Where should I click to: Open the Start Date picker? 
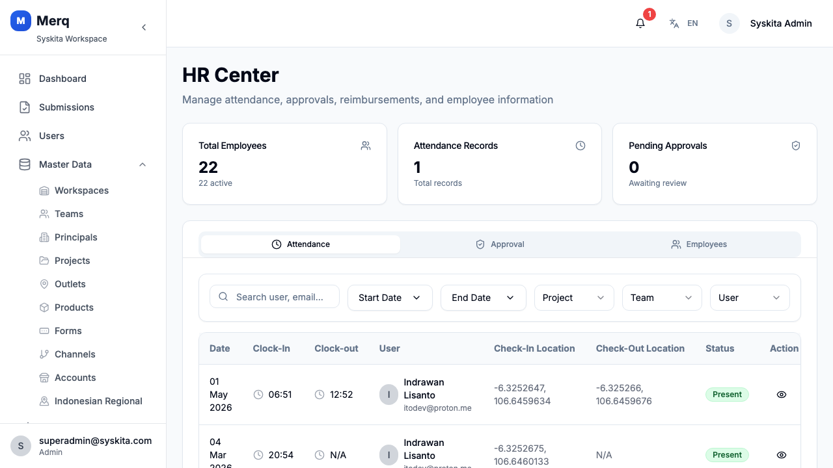390,298
